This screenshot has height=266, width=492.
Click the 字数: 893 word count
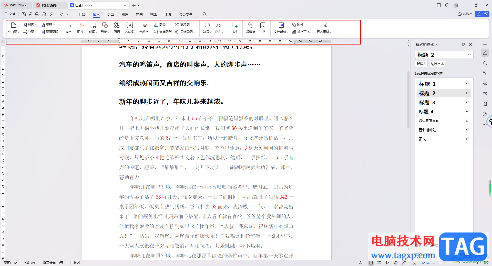pyautogui.click(x=30, y=263)
